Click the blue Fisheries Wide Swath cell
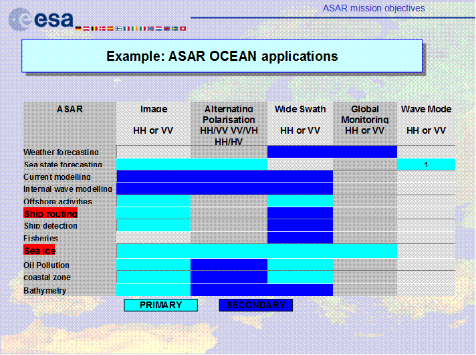This screenshot has height=355, width=476. 300,237
